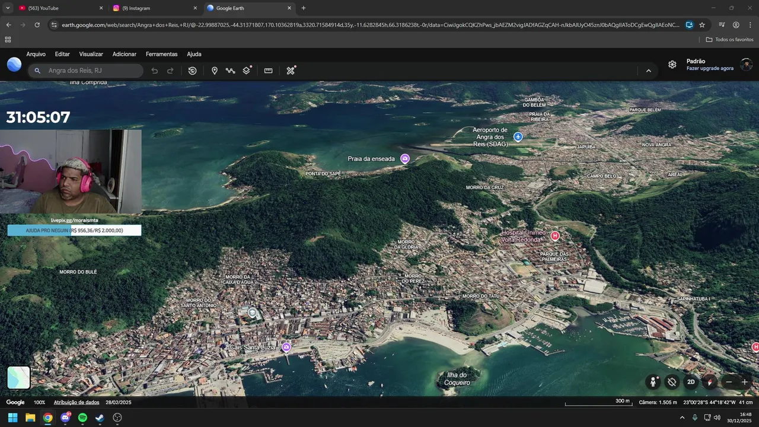Expand the Chrome tab search dropdown
Image resolution: width=759 pixels, height=427 pixels.
(8, 8)
